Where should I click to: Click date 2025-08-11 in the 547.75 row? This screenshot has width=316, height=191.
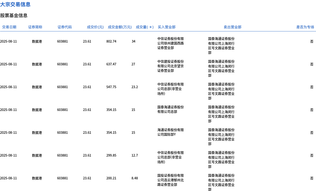pyautogui.click(x=8, y=87)
